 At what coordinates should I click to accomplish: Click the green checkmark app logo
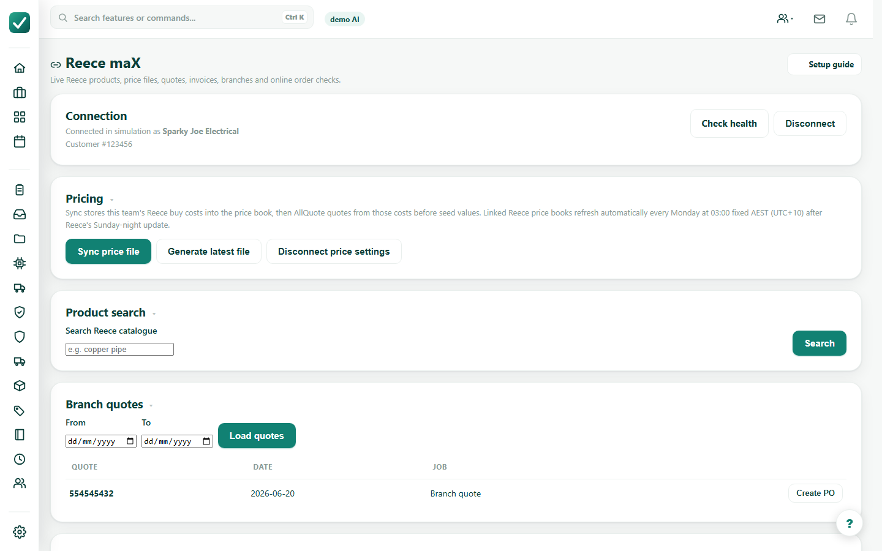pos(20,23)
